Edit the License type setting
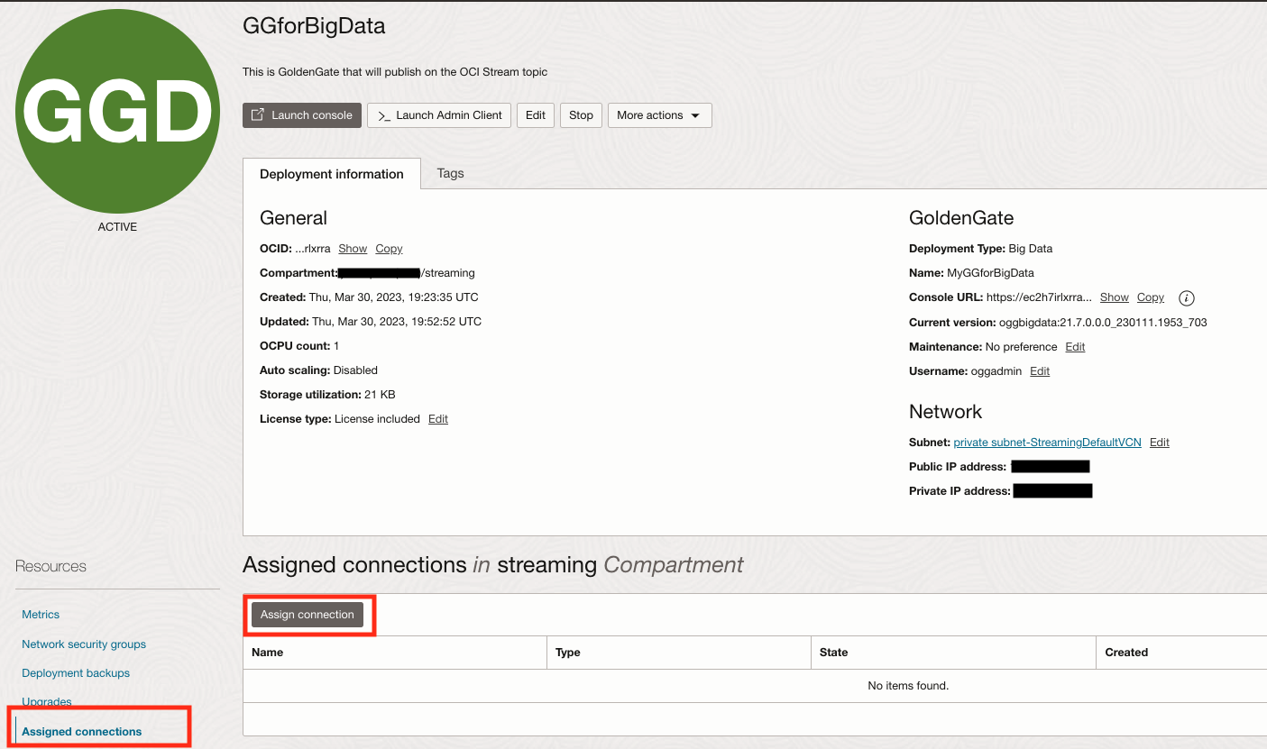 pyautogui.click(x=438, y=419)
